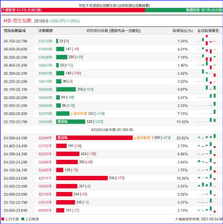Image resolution: width=223 pixels, height=224 pixels.
Task: Select the 26,600-26,699 range cell
Action: coord(15,49)
